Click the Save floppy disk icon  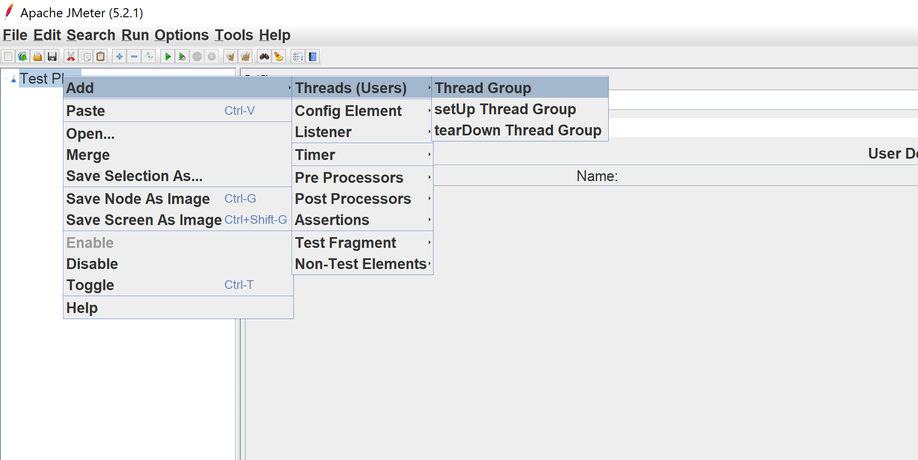pyautogui.click(x=52, y=56)
